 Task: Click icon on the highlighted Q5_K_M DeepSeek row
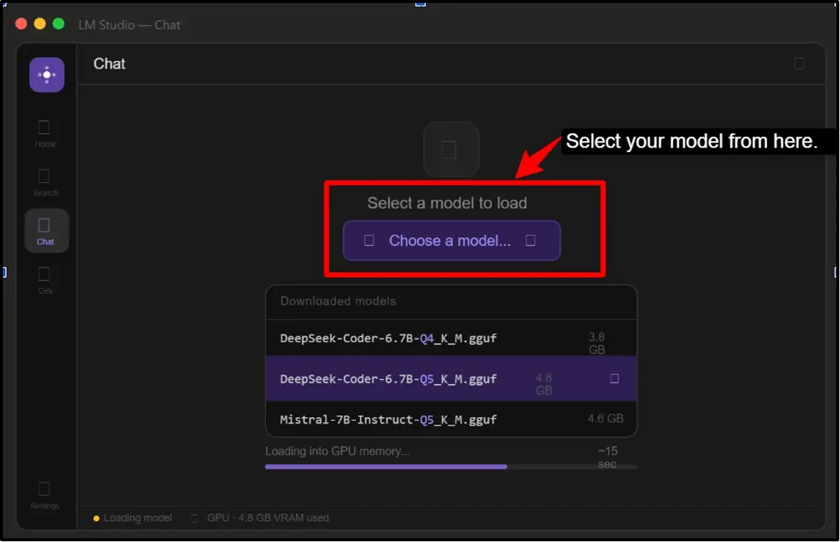(x=614, y=379)
